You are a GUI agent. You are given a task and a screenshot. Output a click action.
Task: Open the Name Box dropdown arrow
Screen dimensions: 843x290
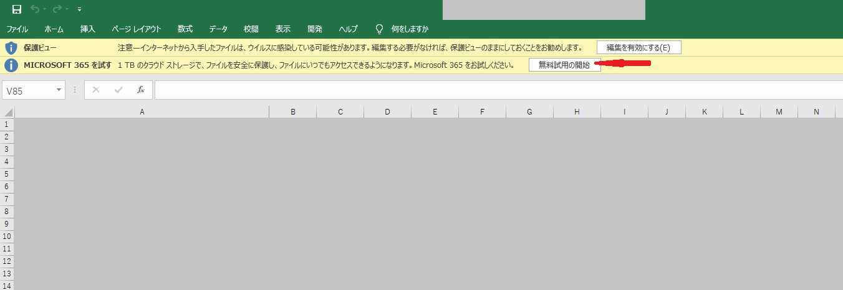pyautogui.click(x=60, y=90)
